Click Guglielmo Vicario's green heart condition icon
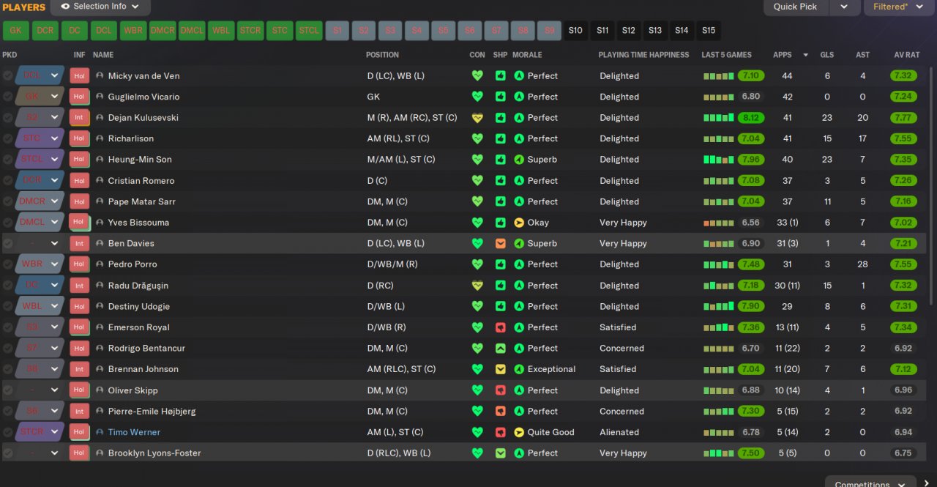Viewport: 937px width, 487px height. [x=477, y=97]
